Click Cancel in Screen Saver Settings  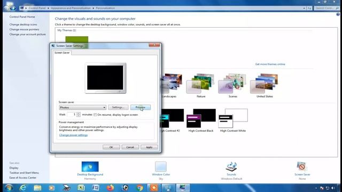click(x=130, y=147)
